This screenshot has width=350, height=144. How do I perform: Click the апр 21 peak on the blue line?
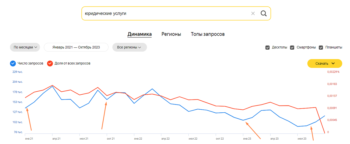click(x=52, y=86)
